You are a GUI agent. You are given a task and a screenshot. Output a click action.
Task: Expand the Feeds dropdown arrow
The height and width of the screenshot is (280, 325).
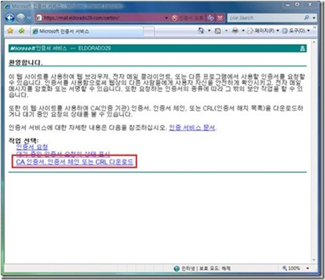pyautogui.click(x=226, y=31)
